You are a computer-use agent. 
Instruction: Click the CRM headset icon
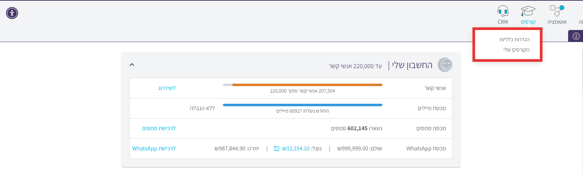click(503, 11)
